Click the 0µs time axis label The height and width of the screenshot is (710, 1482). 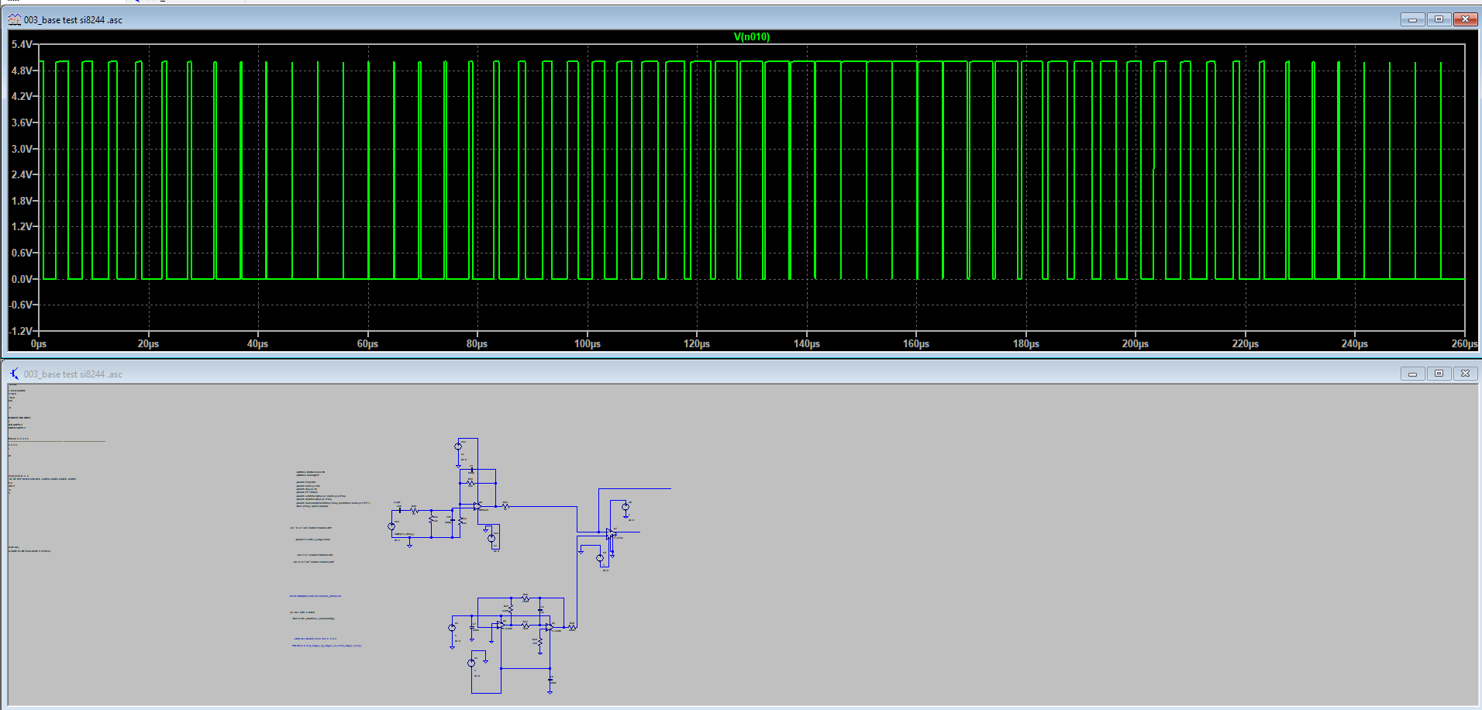[39, 343]
